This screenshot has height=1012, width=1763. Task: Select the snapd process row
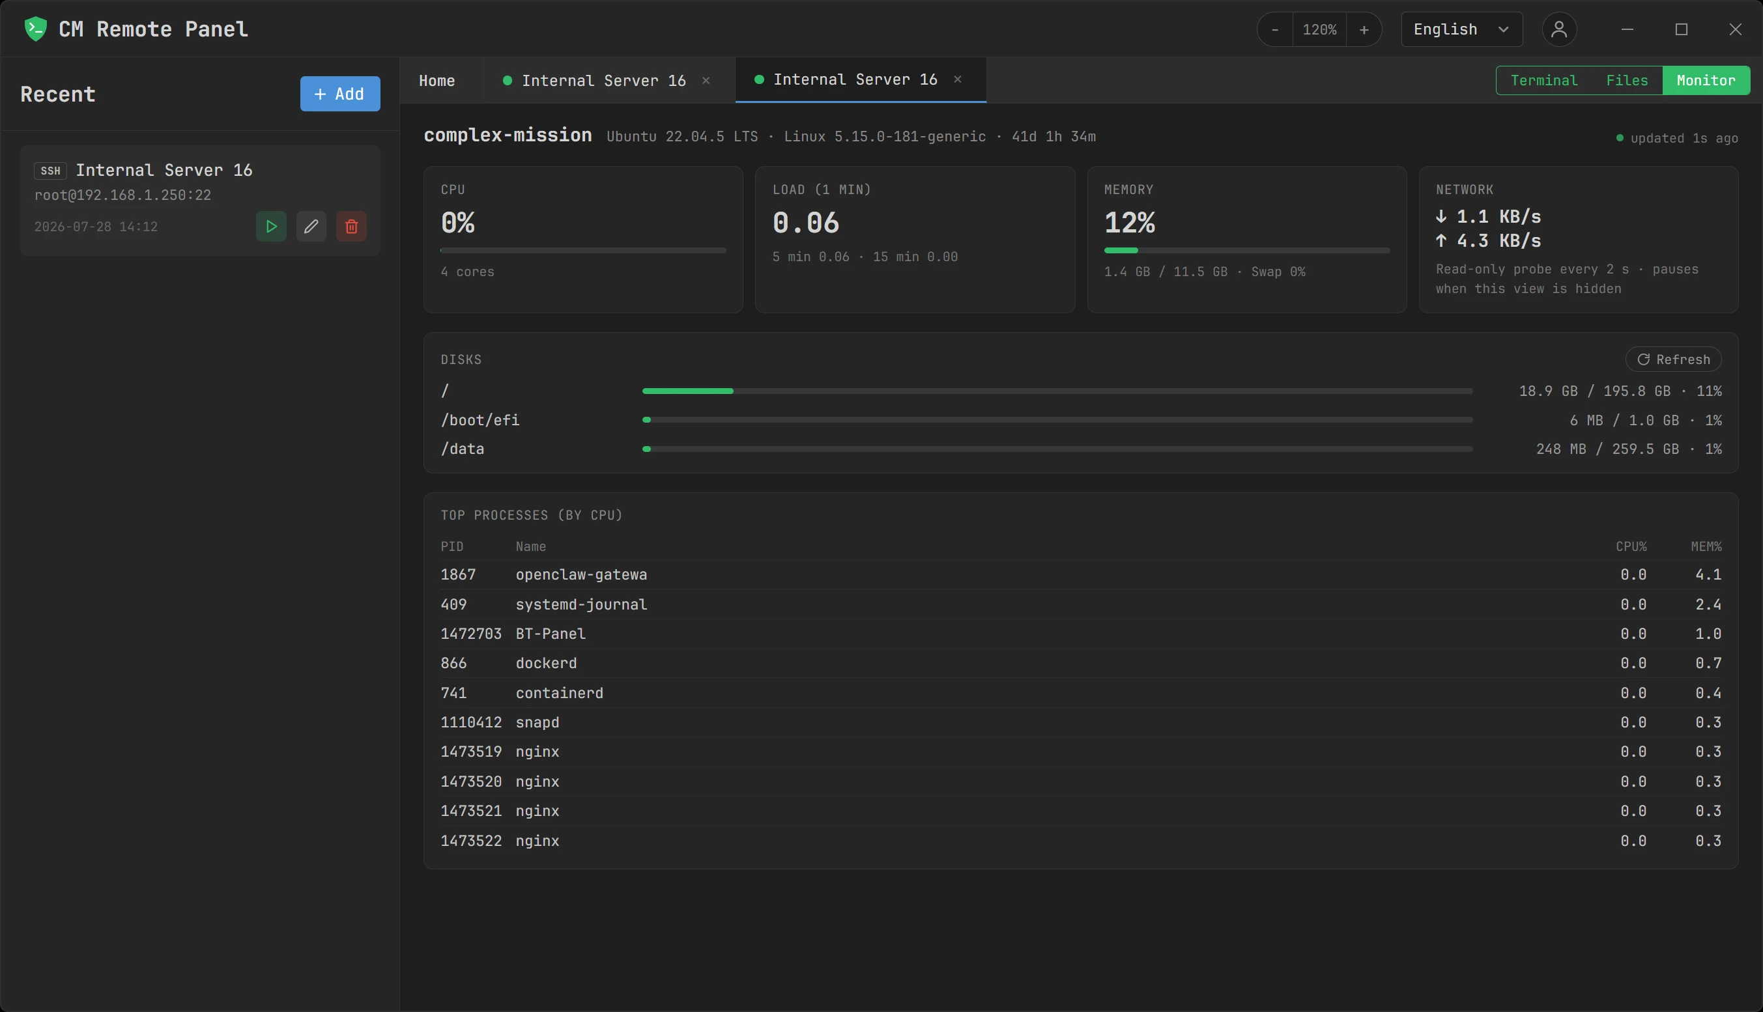pyautogui.click(x=1081, y=722)
